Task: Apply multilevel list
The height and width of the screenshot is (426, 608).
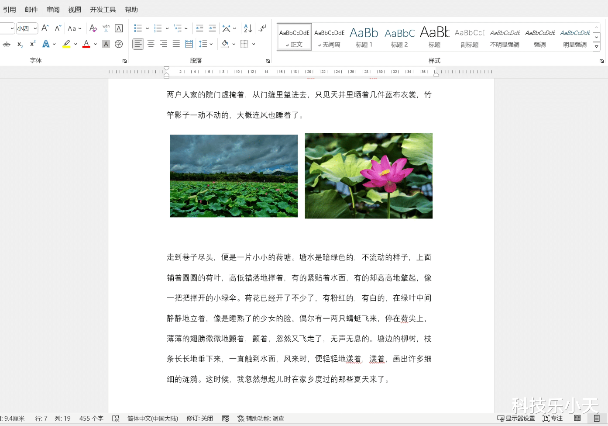Action: point(178,28)
